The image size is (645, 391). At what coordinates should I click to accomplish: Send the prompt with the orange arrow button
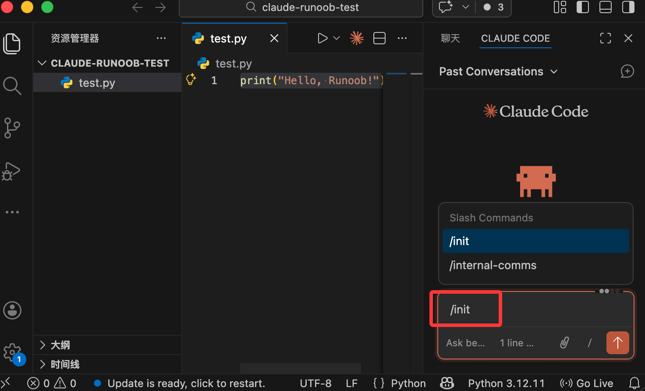click(617, 343)
